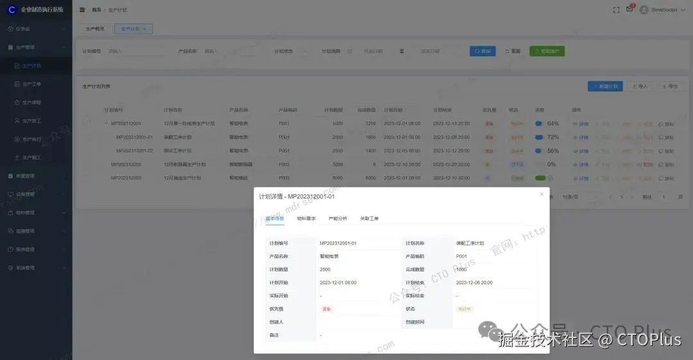
Task: Click the green 智能排产 button
Action: pyautogui.click(x=547, y=51)
